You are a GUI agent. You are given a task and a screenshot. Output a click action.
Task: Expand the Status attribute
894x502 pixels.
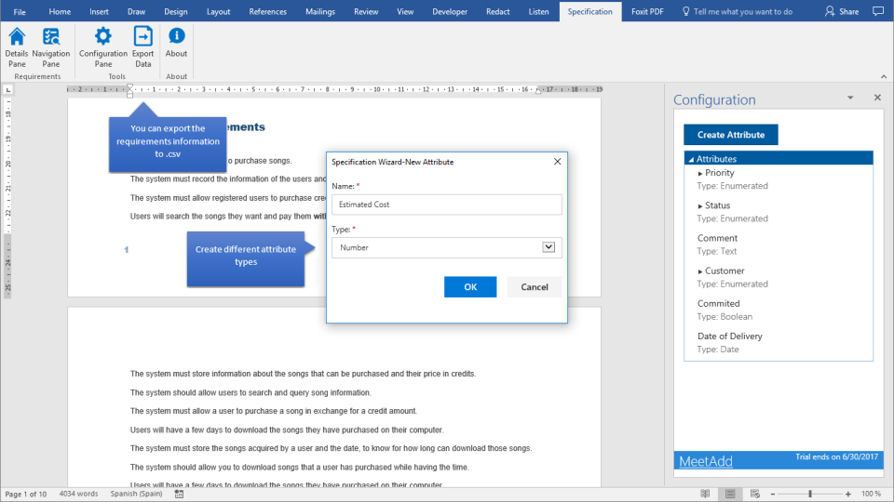700,206
